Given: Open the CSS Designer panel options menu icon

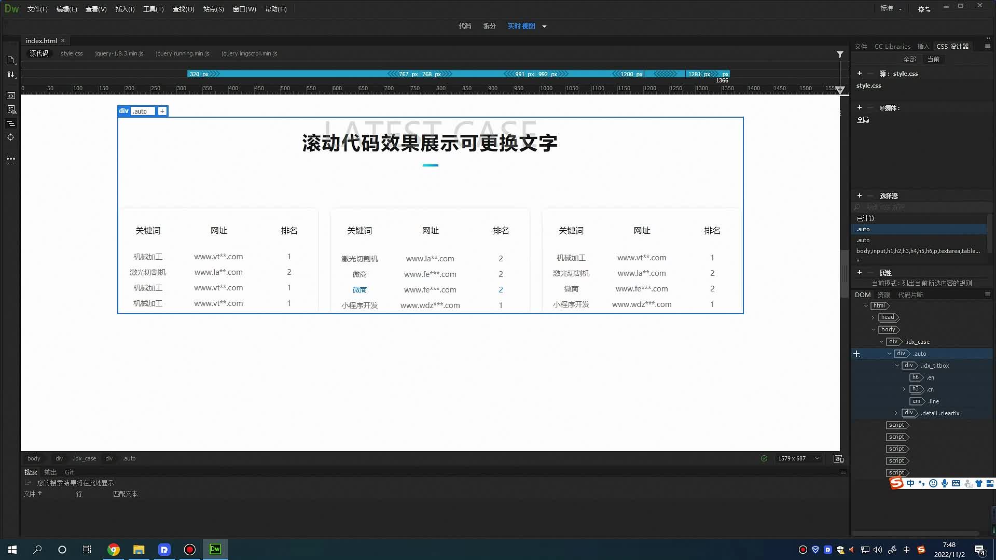Looking at the screenshot, I should click(988, 46).
